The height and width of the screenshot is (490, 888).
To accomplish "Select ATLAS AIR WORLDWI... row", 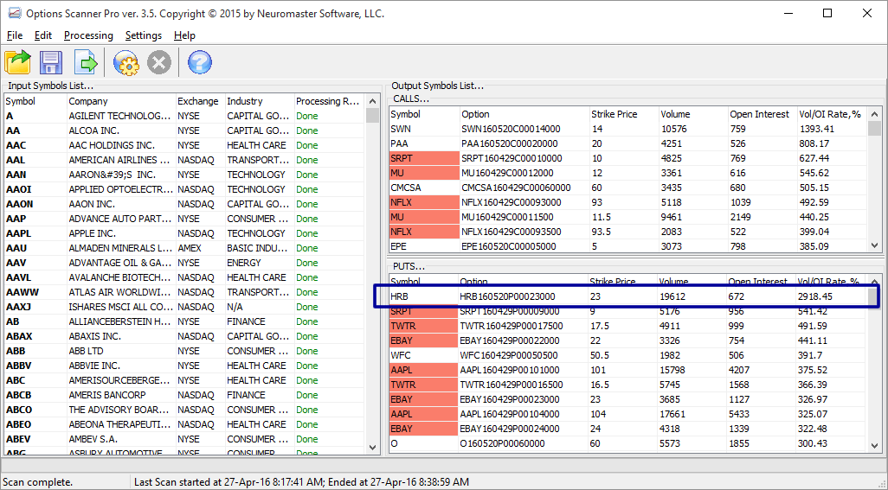I will (x=184, y=292).
